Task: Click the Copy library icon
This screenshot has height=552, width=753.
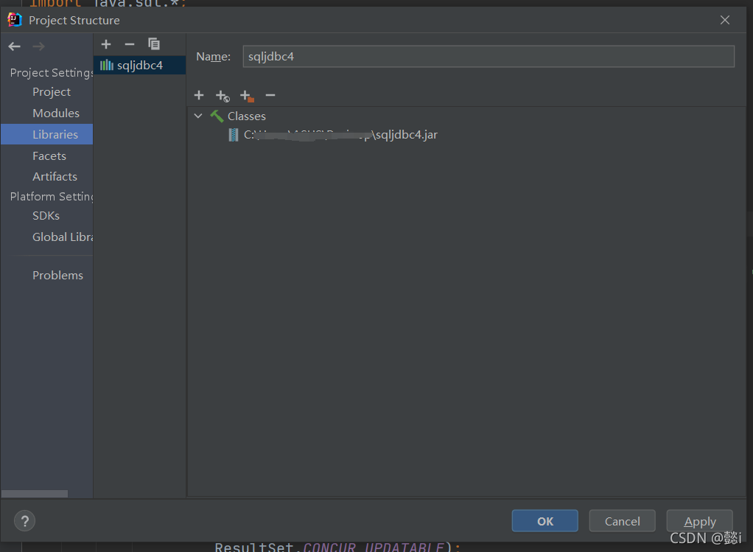Action: click(x=154, y=44)
